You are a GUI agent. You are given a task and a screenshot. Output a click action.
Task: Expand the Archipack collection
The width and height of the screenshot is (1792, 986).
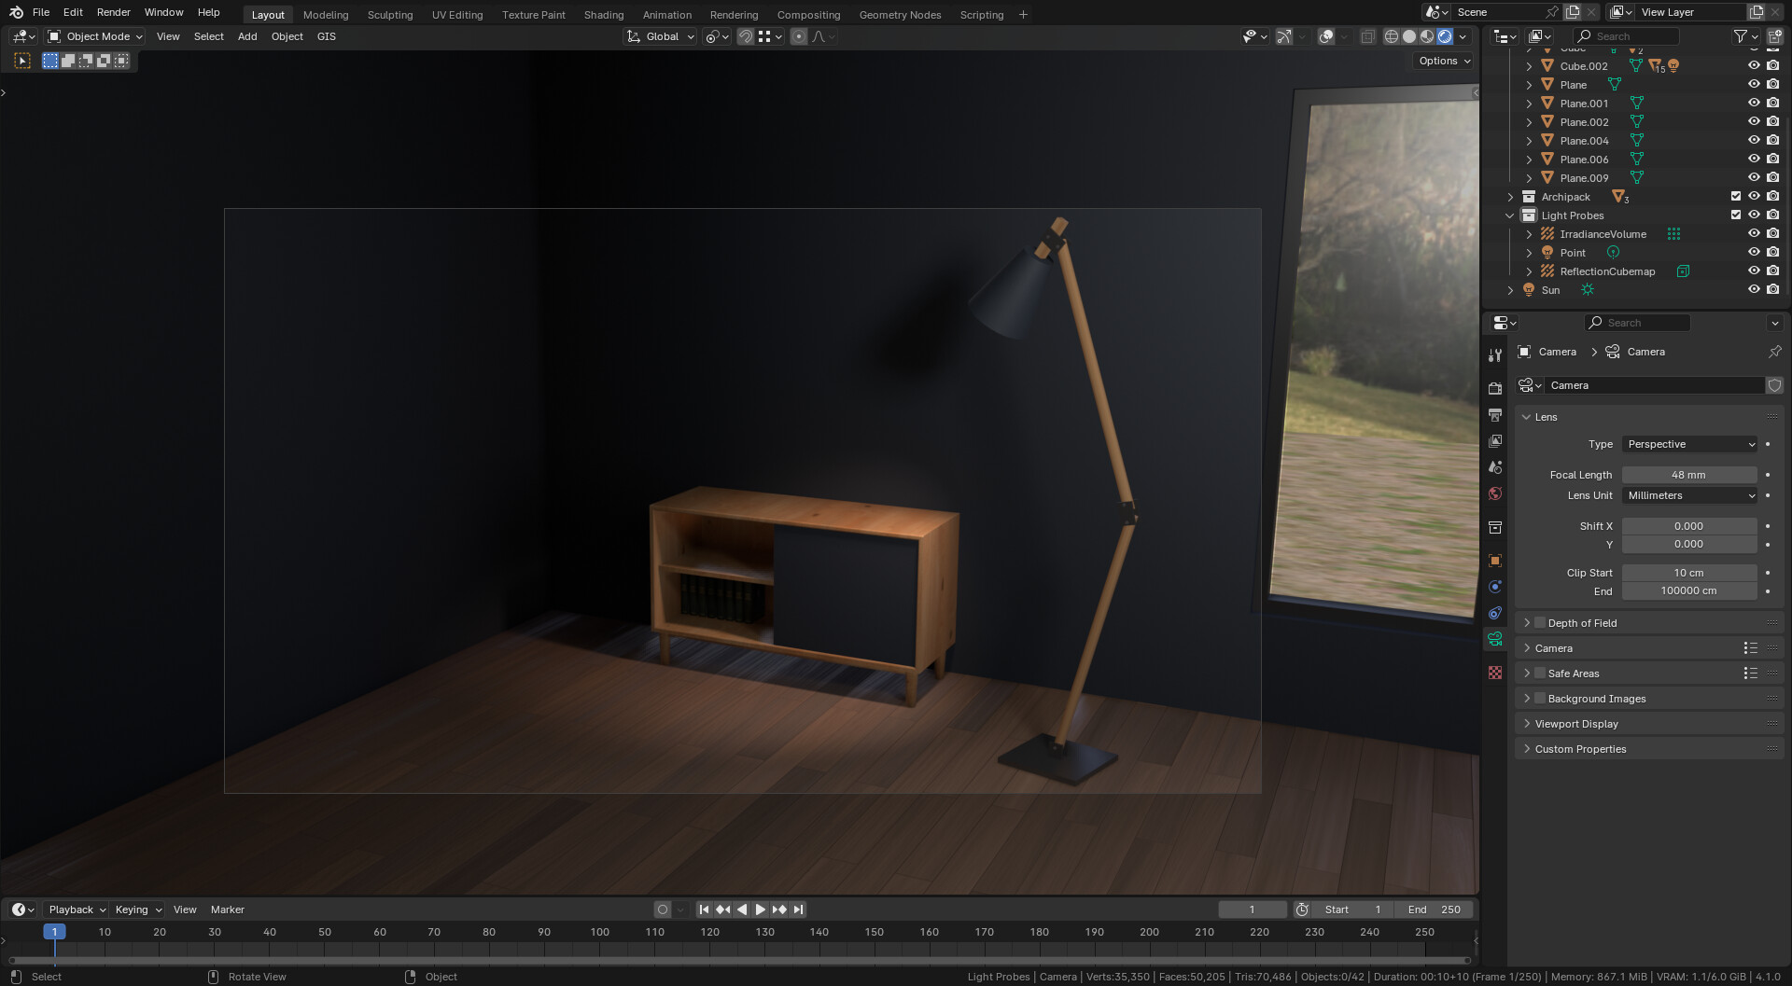[1511, 197]
